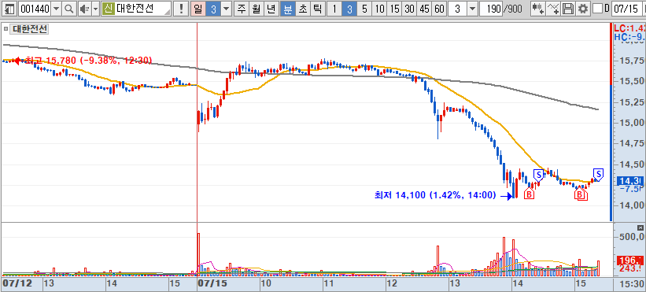
Task: Open stock search with magnifier icon
Action: 69,9
